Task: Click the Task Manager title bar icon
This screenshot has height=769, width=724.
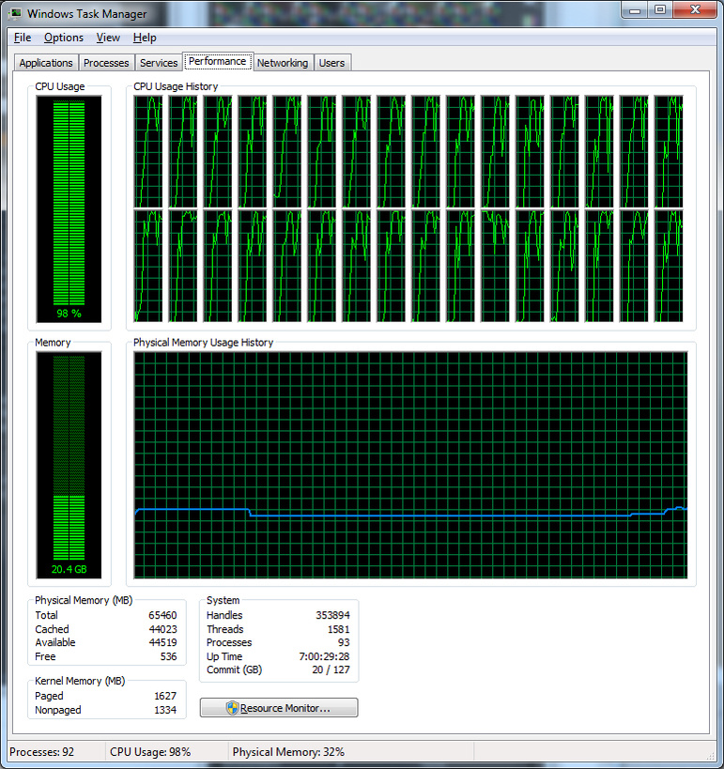Action: pyautogui.click(x=16, y=13)
